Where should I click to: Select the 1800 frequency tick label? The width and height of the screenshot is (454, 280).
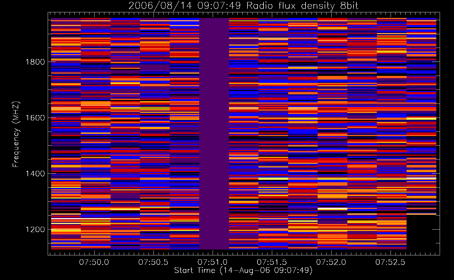tap(35, 62)
